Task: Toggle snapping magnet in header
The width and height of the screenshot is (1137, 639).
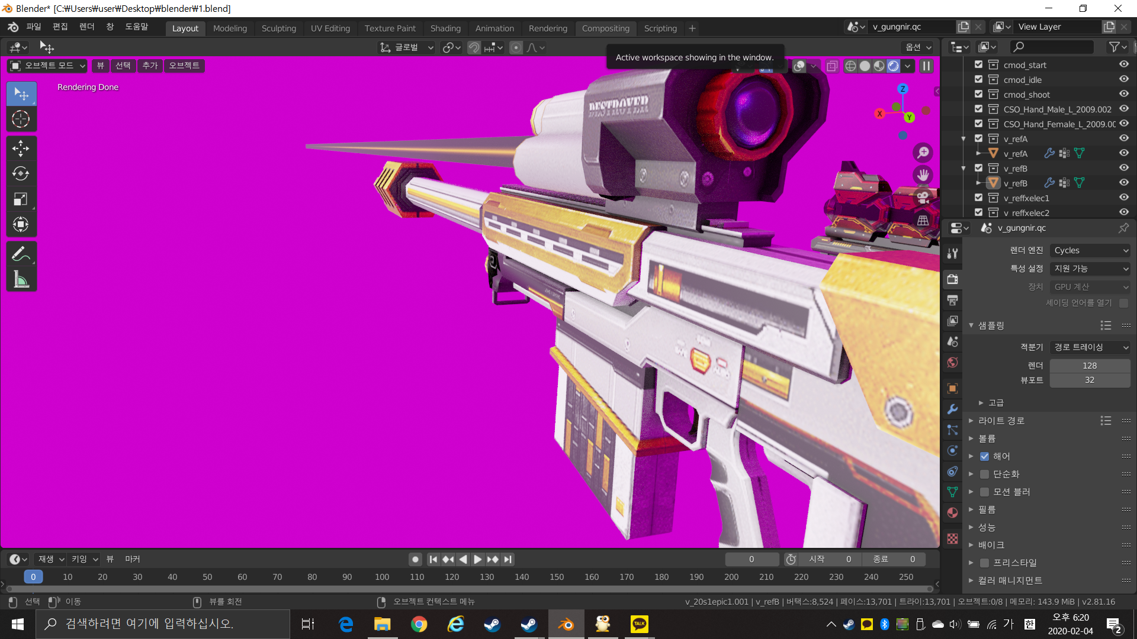Action: (474, 47)
